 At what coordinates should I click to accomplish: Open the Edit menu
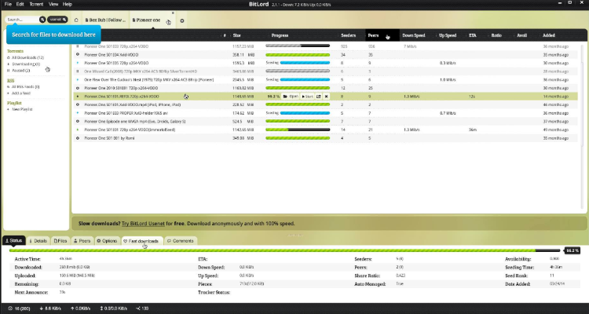[20, 4]
